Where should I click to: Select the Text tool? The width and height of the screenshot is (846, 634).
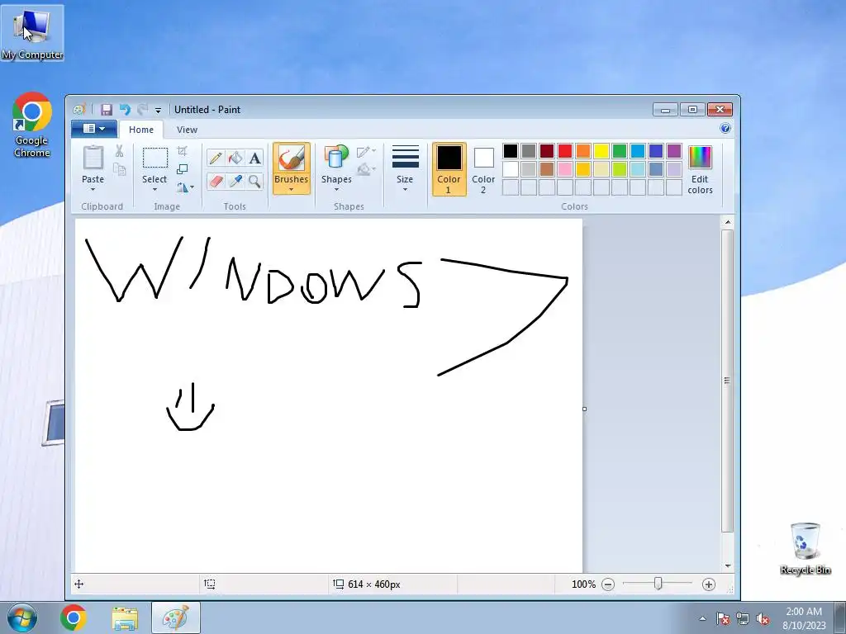(x=254, y=158)
